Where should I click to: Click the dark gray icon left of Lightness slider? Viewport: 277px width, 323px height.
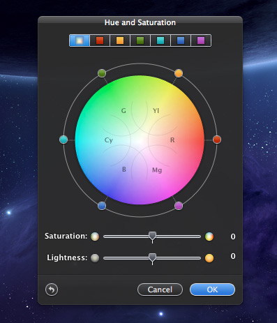coord(95,258)
